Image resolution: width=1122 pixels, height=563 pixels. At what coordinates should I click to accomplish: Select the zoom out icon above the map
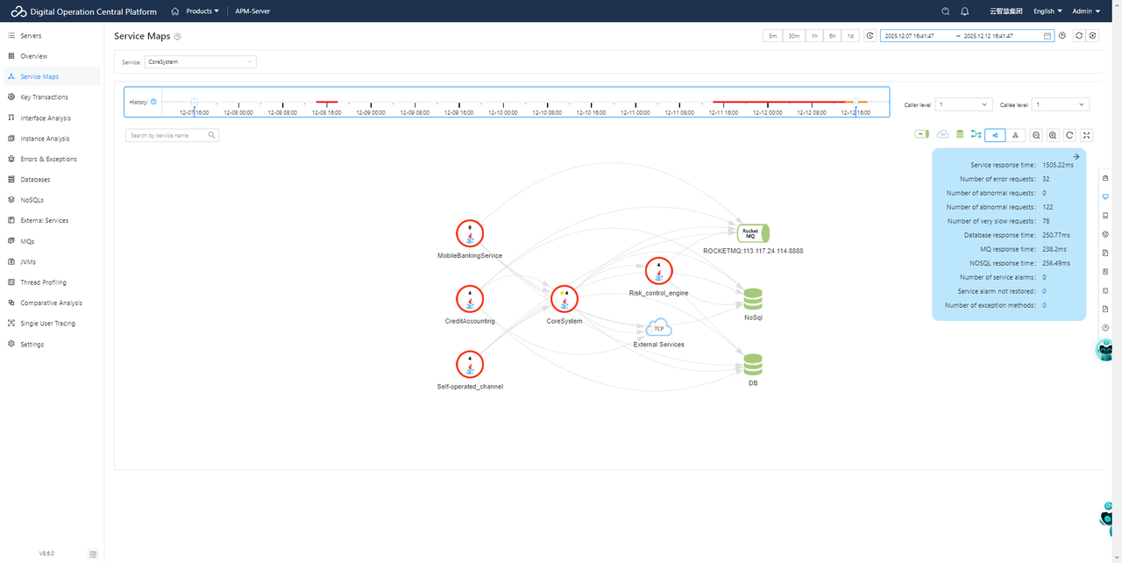click(1036, 135)
